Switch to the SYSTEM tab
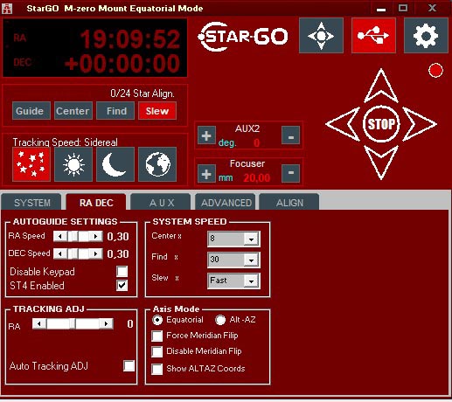This screenshot has width=452, height=402. pyautogui.click(x=31, y=202)
